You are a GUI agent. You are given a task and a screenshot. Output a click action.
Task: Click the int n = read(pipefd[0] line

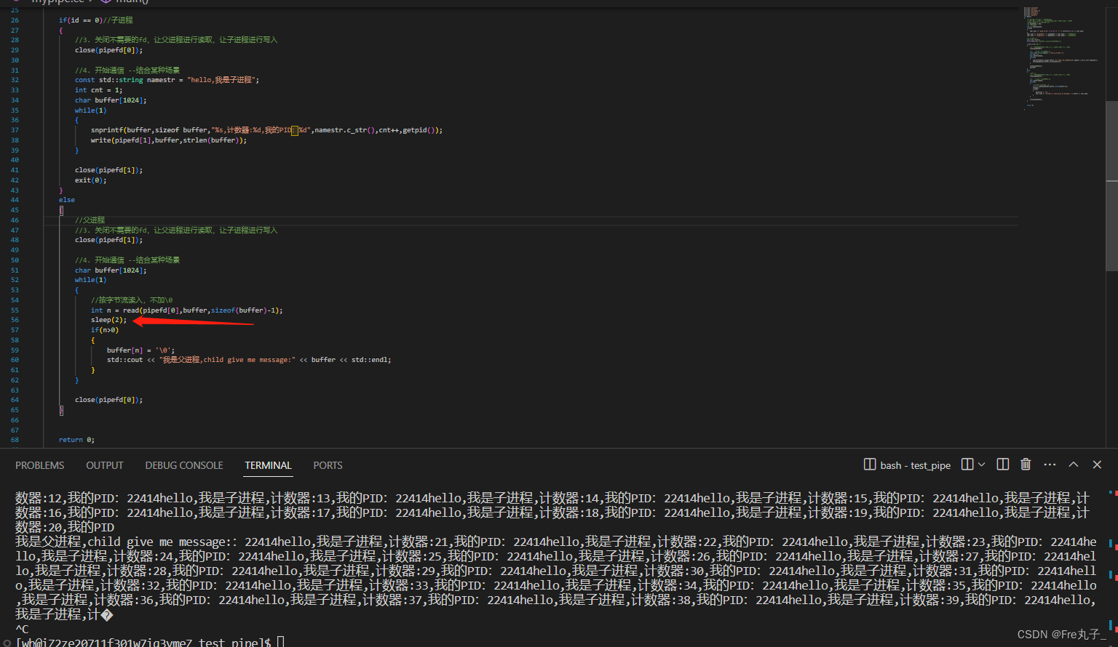[186, 310]
